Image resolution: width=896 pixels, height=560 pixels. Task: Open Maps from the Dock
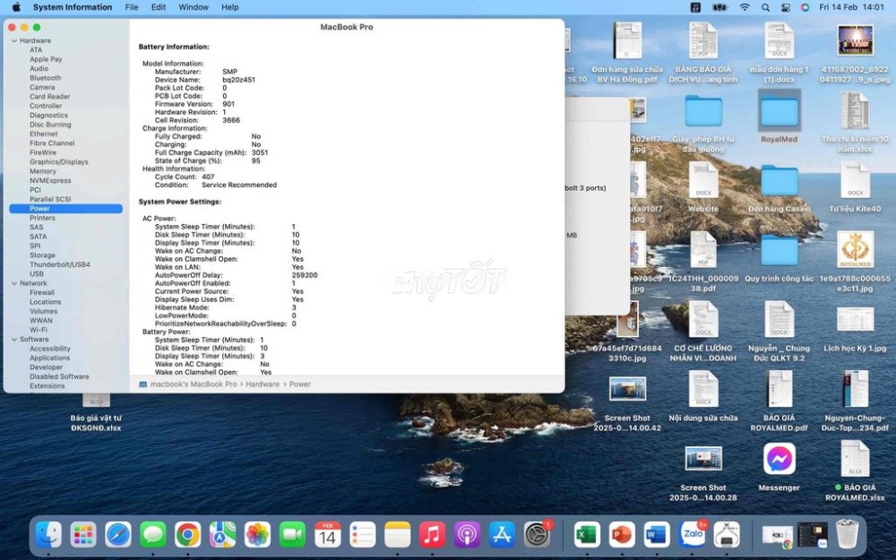[x=223, y=536]
